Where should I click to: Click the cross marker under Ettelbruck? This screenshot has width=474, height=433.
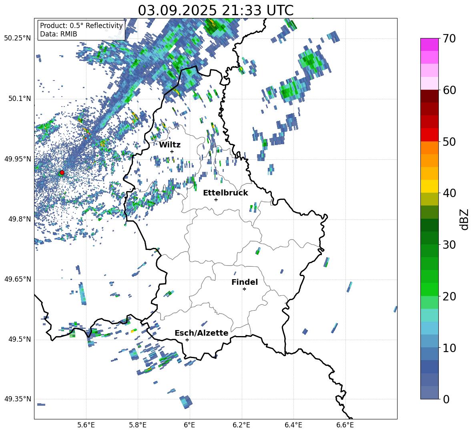[216, 199]
